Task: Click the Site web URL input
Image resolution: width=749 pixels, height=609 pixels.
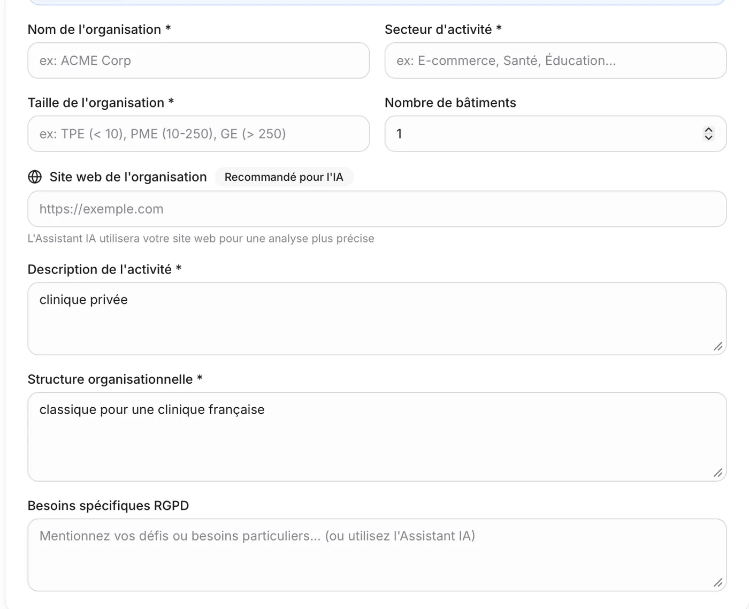Action: click(377, 209)
